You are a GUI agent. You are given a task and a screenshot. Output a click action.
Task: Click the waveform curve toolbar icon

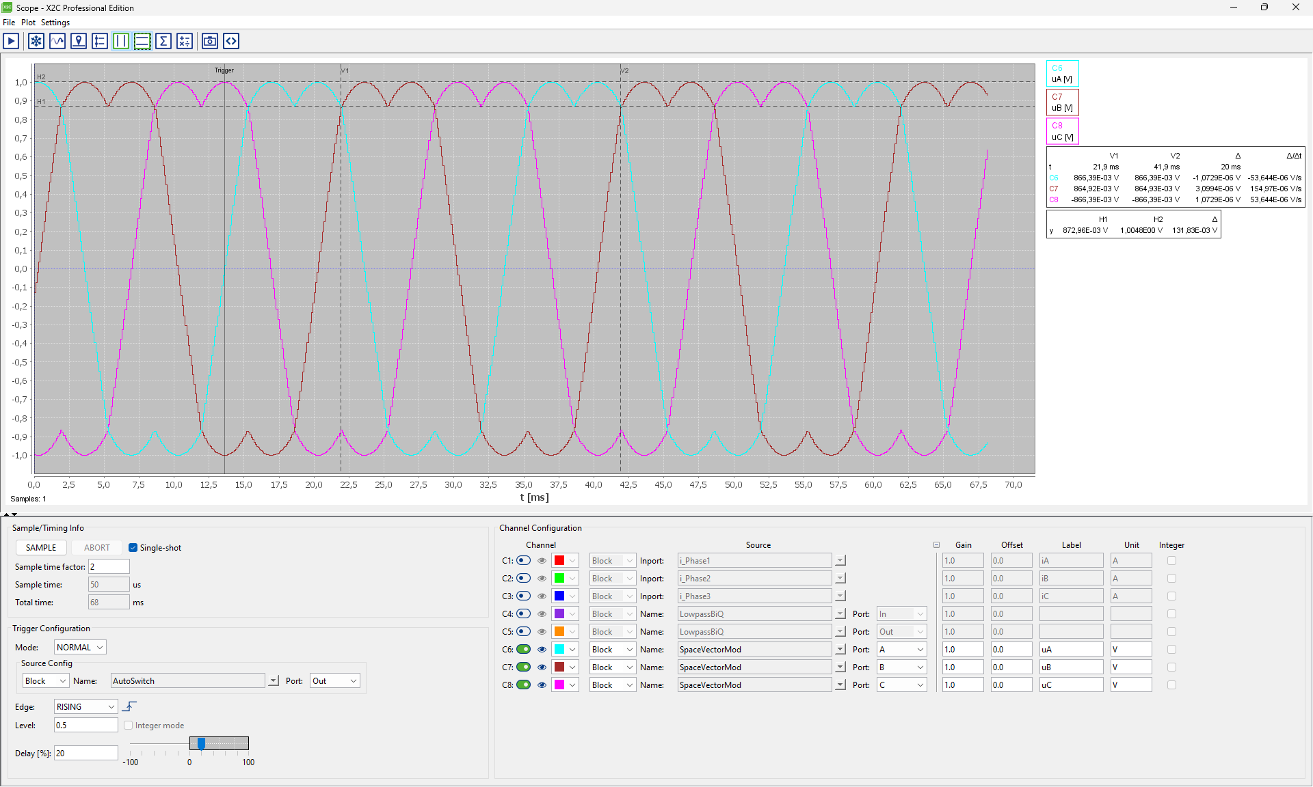[x=57, y=41]
